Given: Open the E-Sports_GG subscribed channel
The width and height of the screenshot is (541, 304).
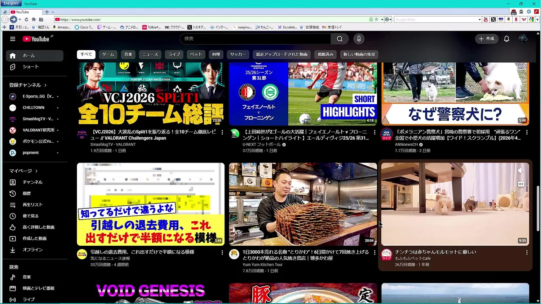Looking at the screenshot, I should tap(35, 96).
